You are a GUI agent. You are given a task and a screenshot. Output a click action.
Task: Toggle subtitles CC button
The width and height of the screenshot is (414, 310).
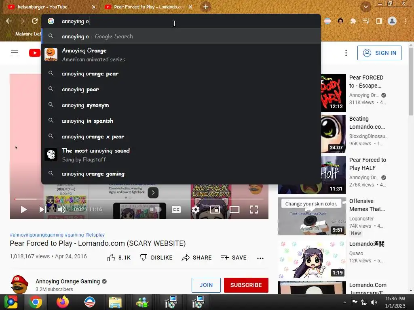pos(176,209)
